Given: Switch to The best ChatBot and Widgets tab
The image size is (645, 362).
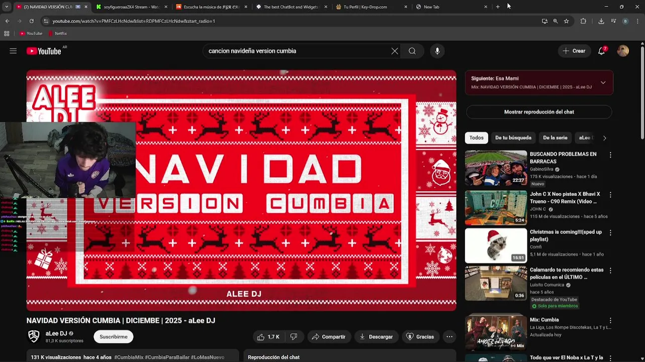Looking at the screenshot, I should coord(292,7).
